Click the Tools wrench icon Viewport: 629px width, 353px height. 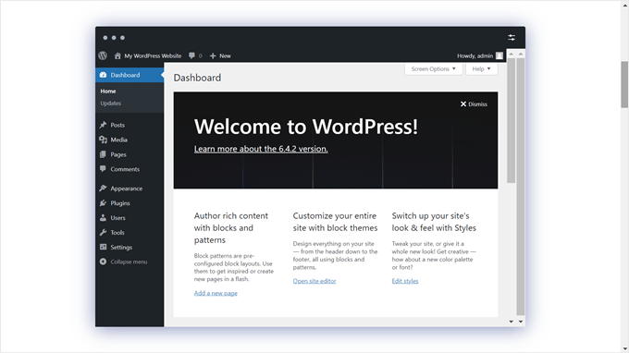[x=103, y=232]
